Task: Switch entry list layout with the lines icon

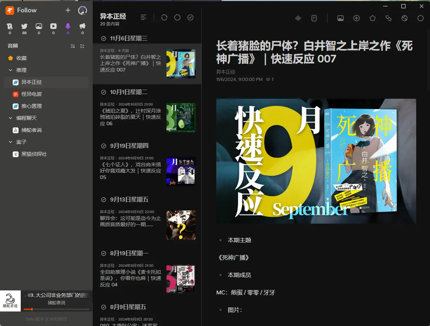Action: (x=144, y=17)
